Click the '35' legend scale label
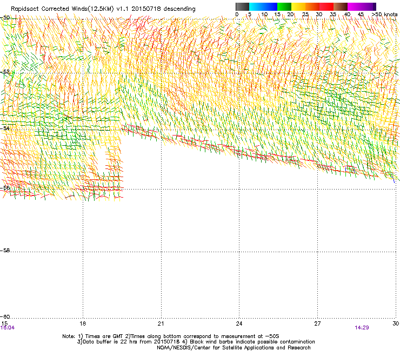Viewport: 400px width, 351px height. coord(333,15)
